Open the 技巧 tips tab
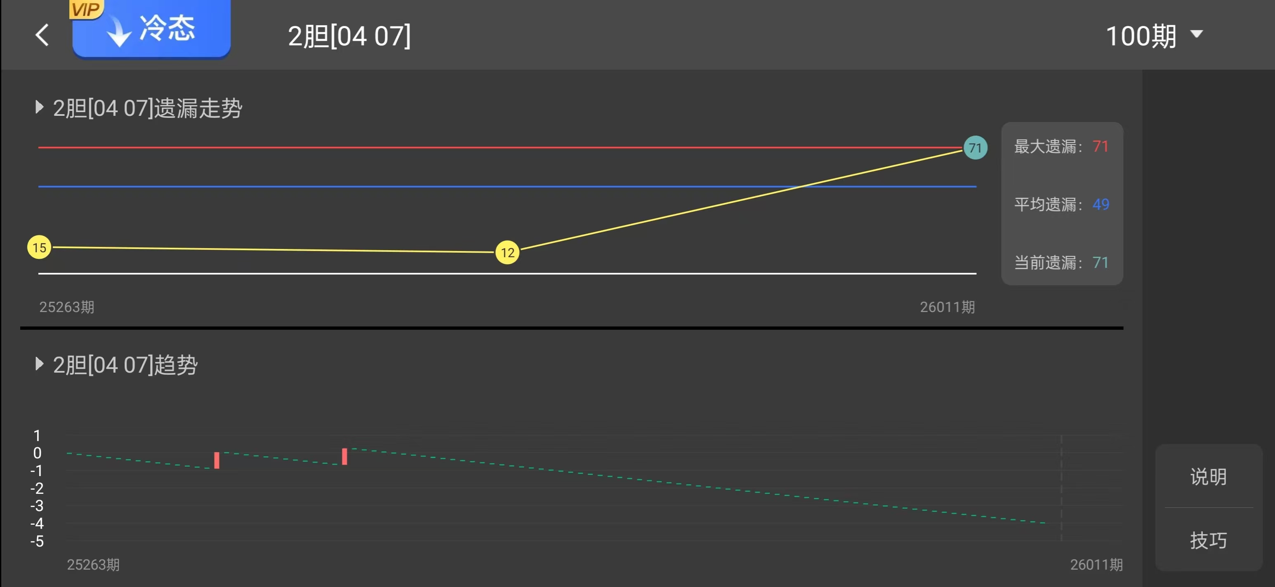The height and width of the screenshot is (587, 1275). pyautogui.click(x=1208, y=540)
